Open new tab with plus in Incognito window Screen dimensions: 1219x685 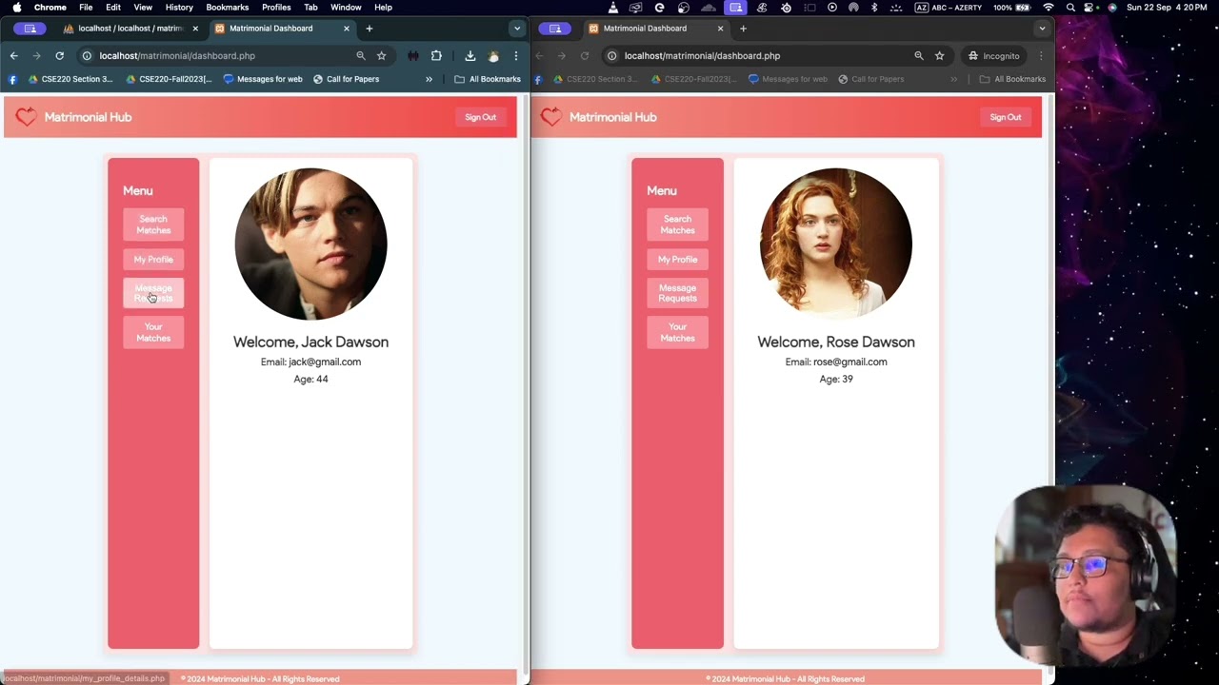point(743,29)
